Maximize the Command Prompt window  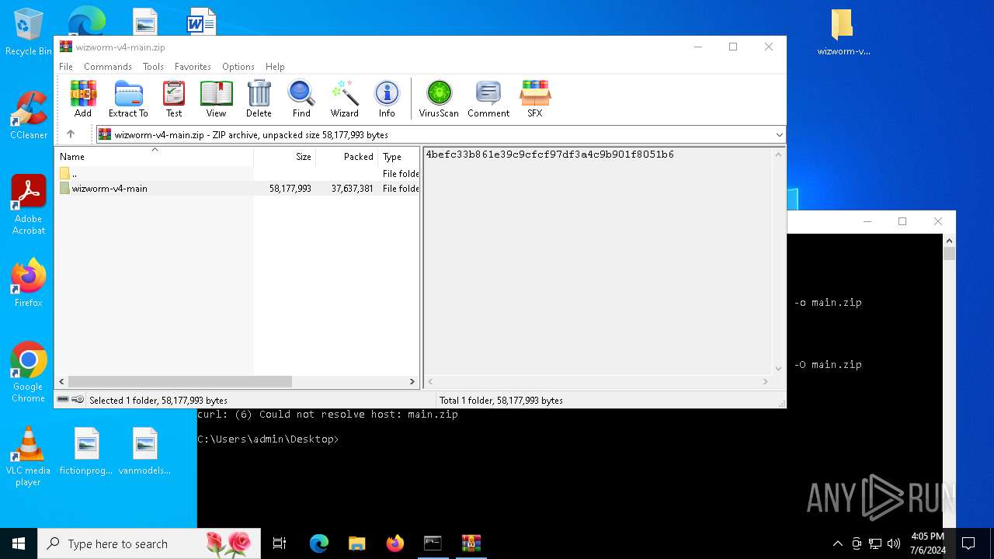[x=902, y=221]
